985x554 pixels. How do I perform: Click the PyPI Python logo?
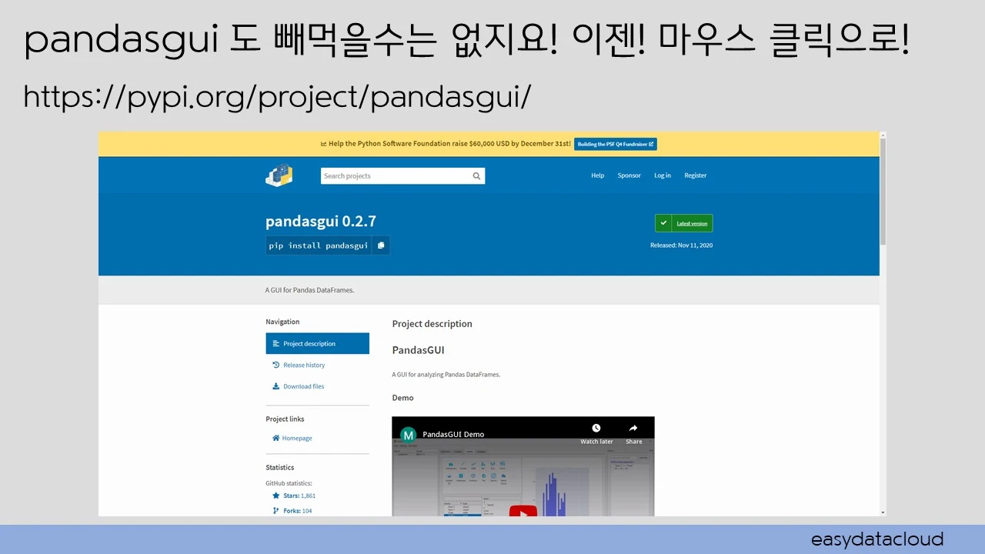(279, 175)
